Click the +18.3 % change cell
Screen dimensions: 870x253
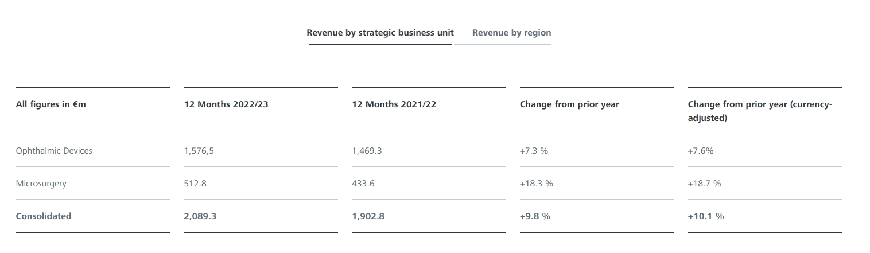pos(536,184)
